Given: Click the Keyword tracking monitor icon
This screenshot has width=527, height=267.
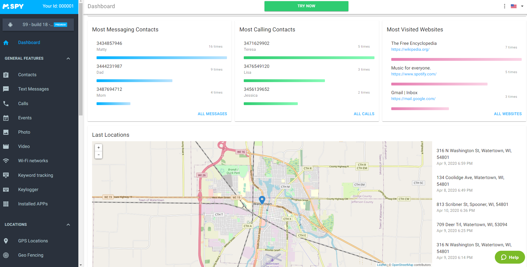Looking at the screenshot, I should pyautogui.click(x=6, y=175).
